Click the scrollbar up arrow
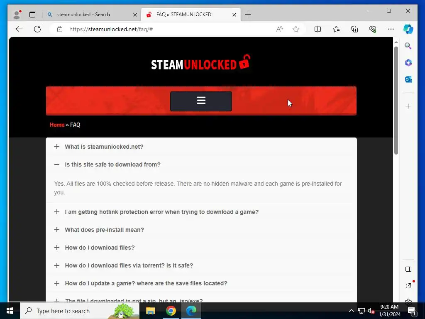This screenshot has height=319, width=425. coord(396,42)
